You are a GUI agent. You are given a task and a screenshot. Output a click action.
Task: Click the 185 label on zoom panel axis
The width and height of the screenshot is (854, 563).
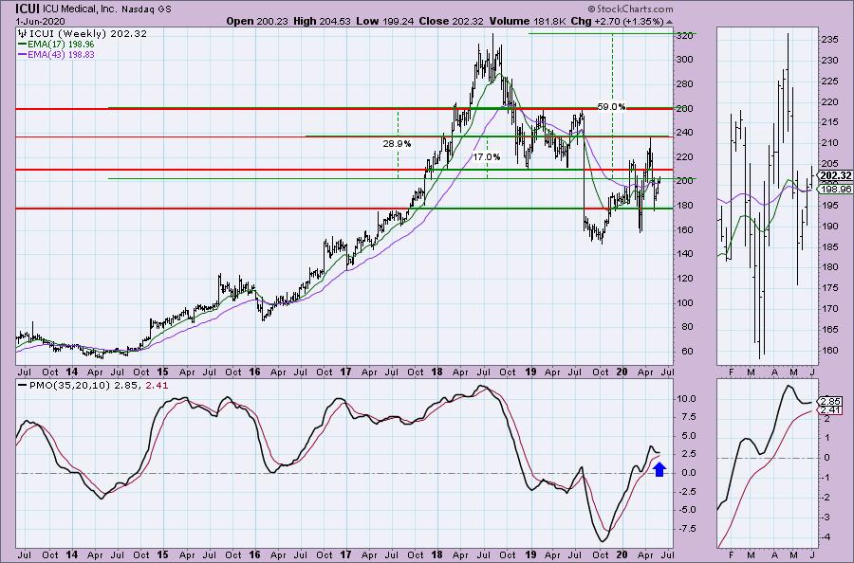click(x=829, y=246)
